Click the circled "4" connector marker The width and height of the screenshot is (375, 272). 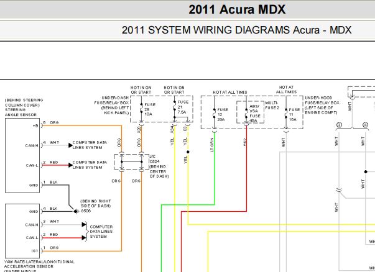pos(365,125)
